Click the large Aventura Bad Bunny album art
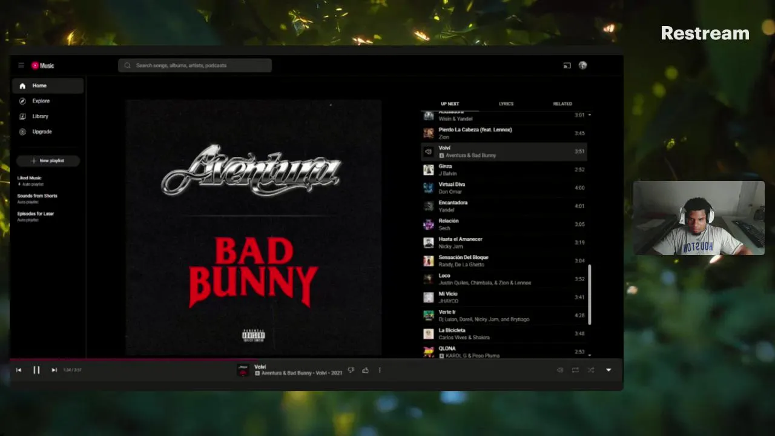Viewport: 775px width, 436px height. point(253,227)
